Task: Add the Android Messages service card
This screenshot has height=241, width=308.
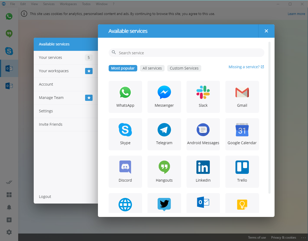Action: click(x=203, y=134)
